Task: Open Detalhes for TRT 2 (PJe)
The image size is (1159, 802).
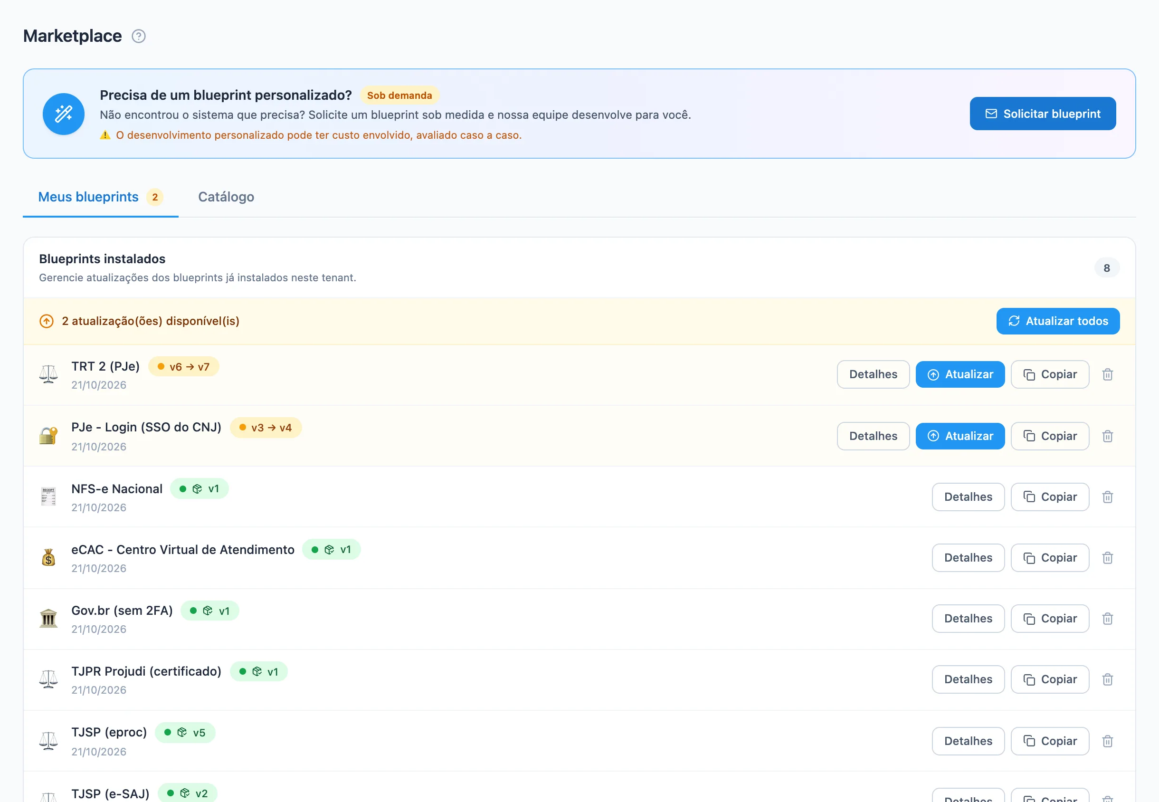Action: point(873,374)
